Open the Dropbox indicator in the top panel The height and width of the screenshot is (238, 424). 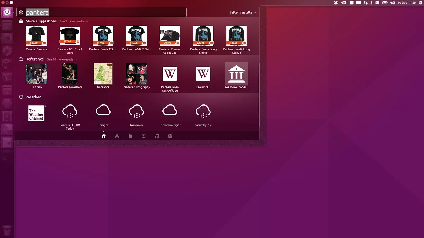coord(336,3)
